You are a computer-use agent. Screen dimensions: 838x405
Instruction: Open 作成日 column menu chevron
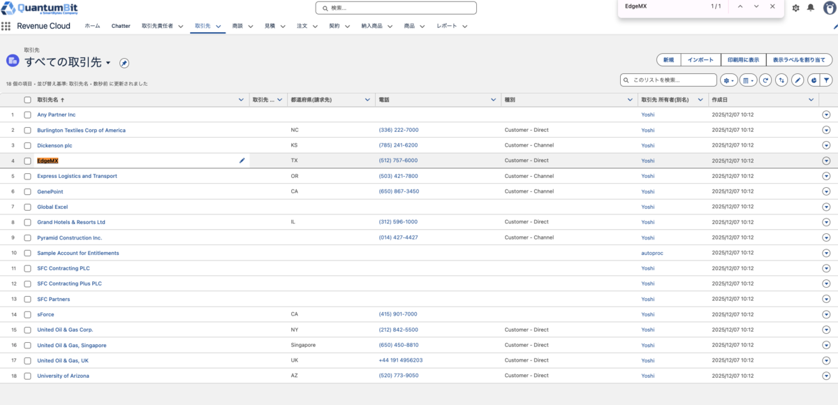click(811, 100)
